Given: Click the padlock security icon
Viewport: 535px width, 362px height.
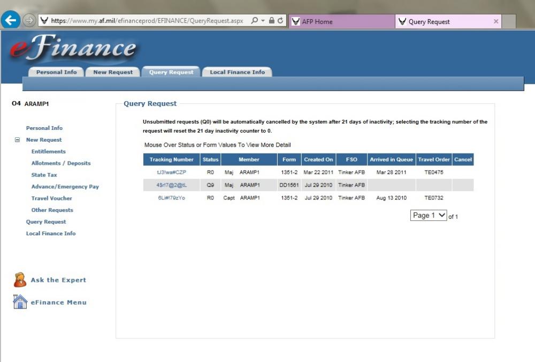Looking at the screenshot, I should click(x=272, y=21).
